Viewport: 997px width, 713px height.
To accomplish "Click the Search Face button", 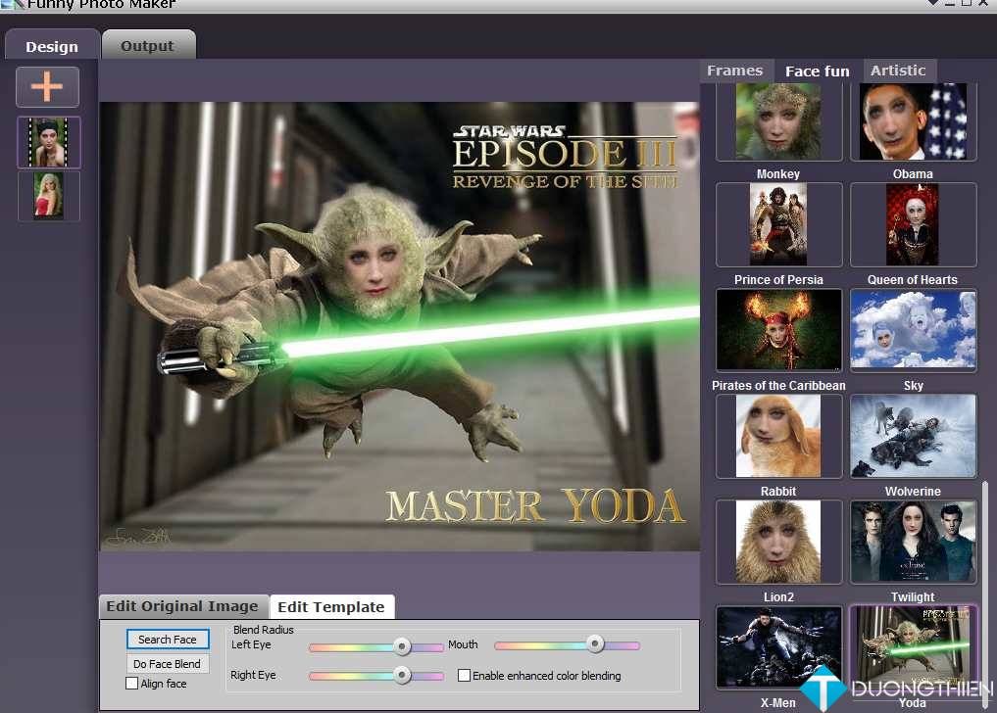I will 168,640.
